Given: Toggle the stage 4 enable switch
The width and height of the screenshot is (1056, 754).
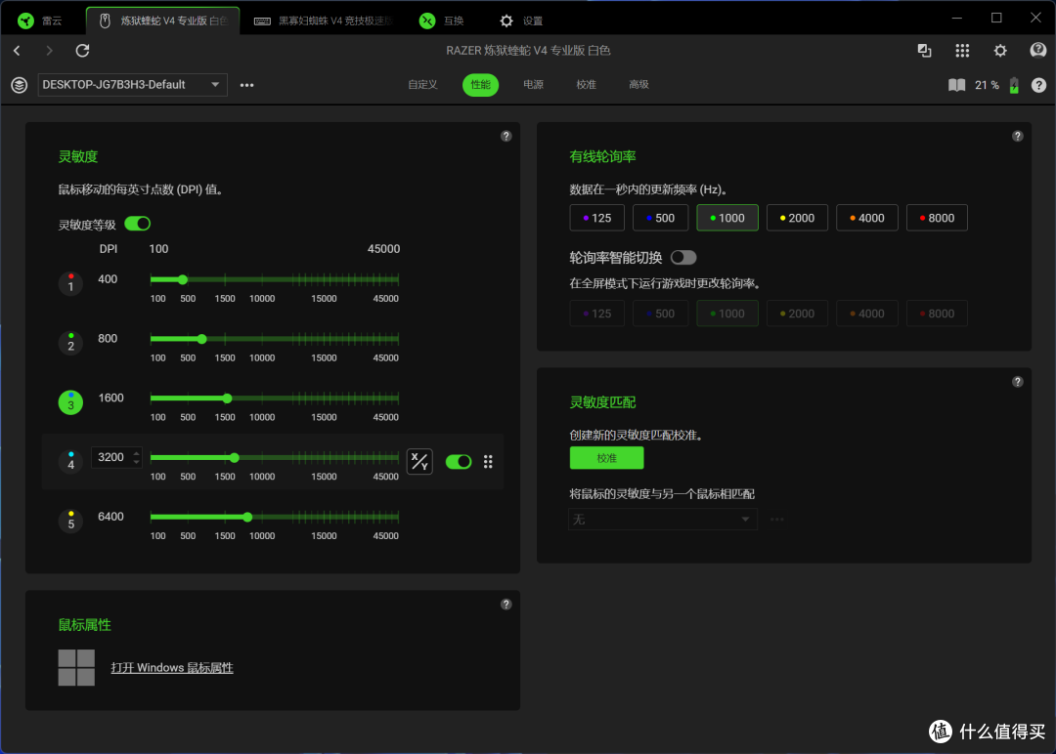Looking at the screenshot, I should (459, 461).
